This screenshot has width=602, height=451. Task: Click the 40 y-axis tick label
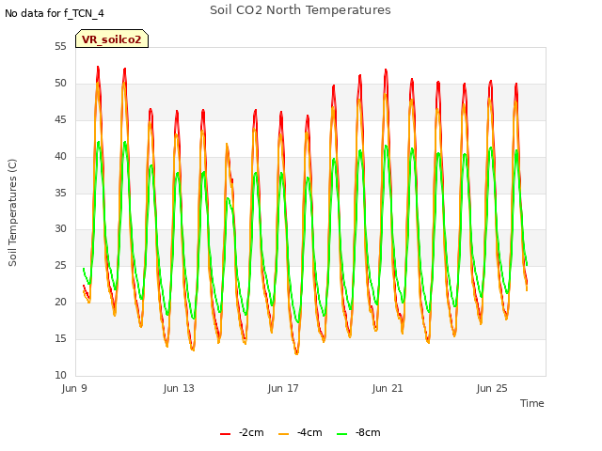point(60,157)
